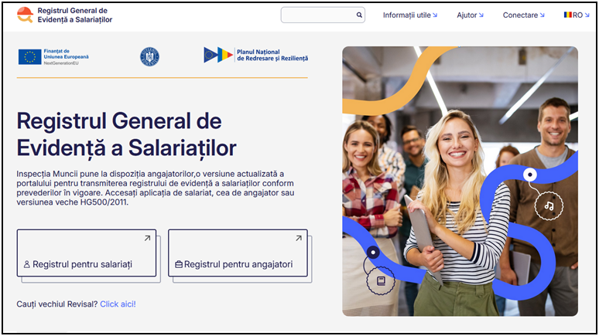599x336 pixels.
Task: Open the RO language selector
Action: click(x=577, y=15)
